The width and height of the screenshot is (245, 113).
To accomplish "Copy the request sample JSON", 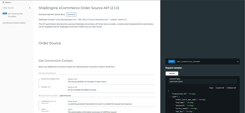I will tap(211, 88).
